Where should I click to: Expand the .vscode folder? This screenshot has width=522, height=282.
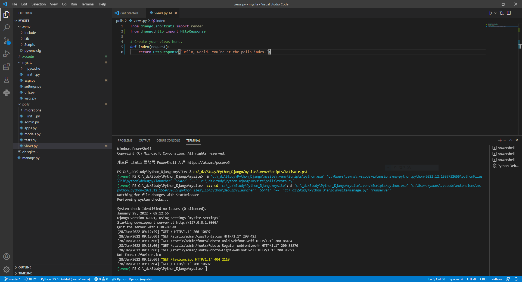pos(63,56)
